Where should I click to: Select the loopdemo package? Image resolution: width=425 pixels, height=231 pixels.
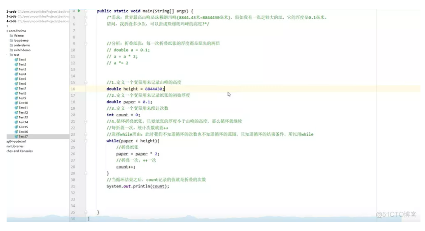21,41
